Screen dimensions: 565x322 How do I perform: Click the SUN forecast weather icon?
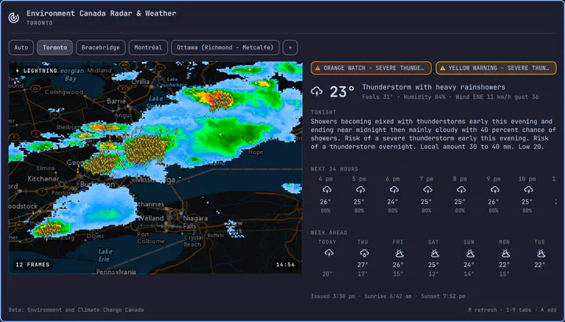coord(469,254)
